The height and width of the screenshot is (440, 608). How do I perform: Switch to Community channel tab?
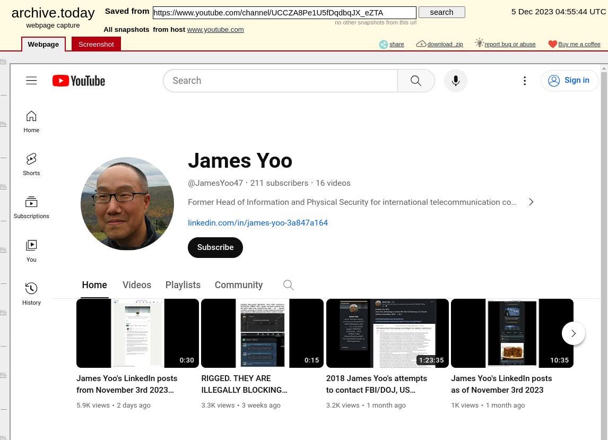(239, 285)
